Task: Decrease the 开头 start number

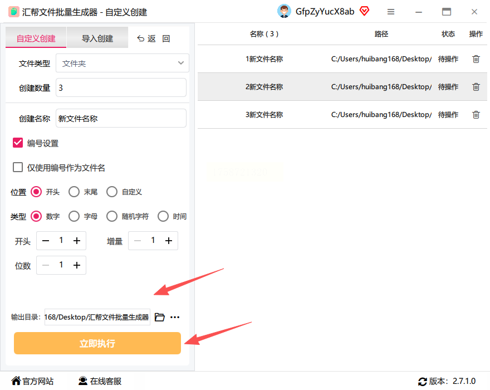Action: coord(46,241)
